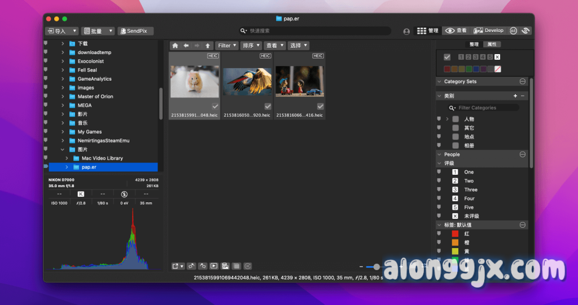Image resolution: width=578 pixels, height=305 pixels.
Task: Open the Filter dropdown
Action: (227, 46)
